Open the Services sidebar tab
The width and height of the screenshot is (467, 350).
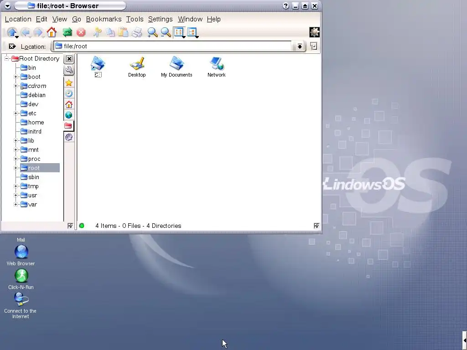tap(69, 137)
